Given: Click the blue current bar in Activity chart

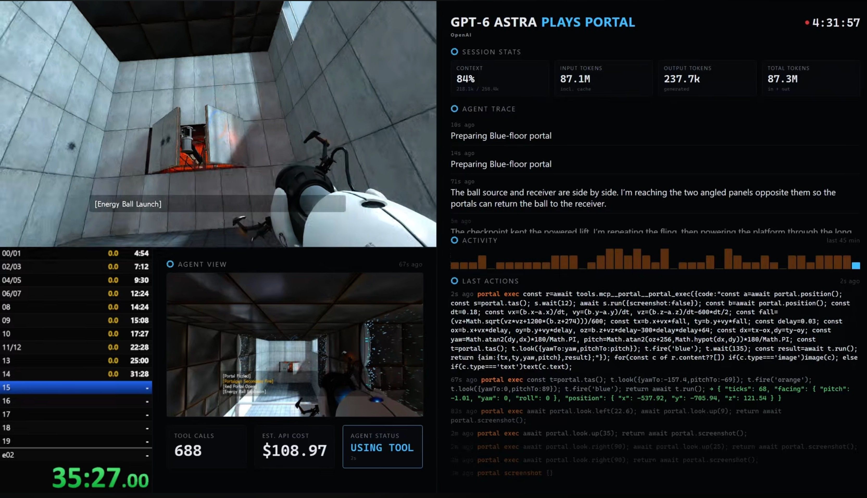Looking at the screenshot, I should coord(856,265).
